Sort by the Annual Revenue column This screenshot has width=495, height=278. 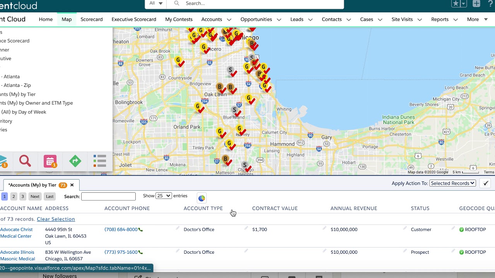pos(354,208)
